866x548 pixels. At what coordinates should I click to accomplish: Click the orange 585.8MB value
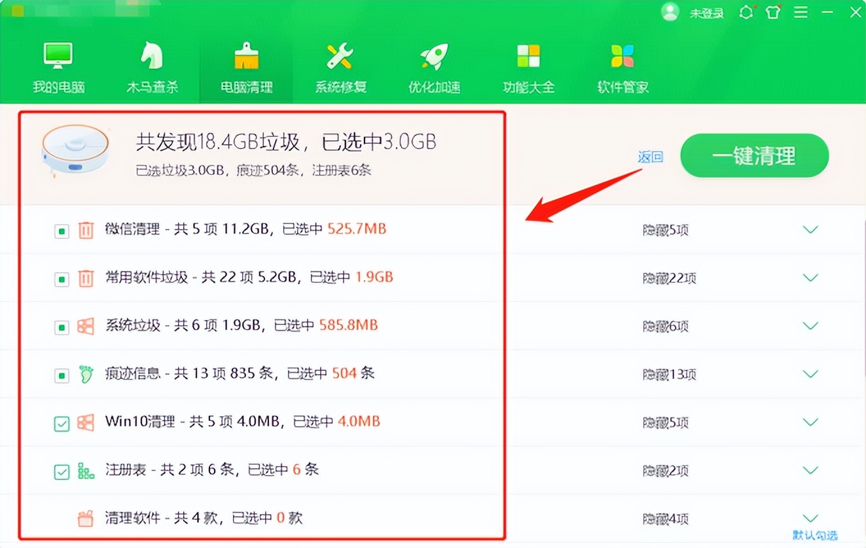[x=348, y=325]
